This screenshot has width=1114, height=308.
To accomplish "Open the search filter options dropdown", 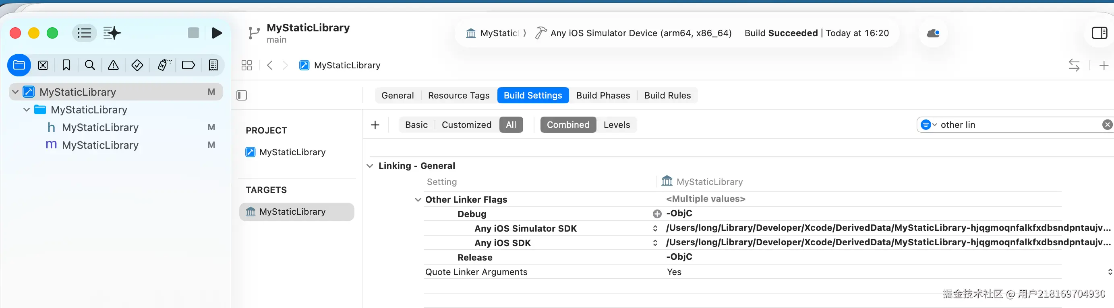I will point(928,125).
